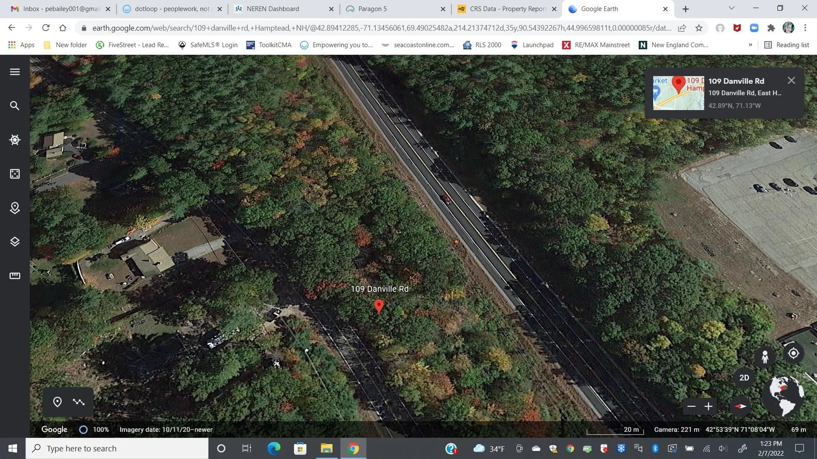Open File Explorer from taskbar
Image resolution: width=817 pixels, height=459 pixels.
coord(326,448)
